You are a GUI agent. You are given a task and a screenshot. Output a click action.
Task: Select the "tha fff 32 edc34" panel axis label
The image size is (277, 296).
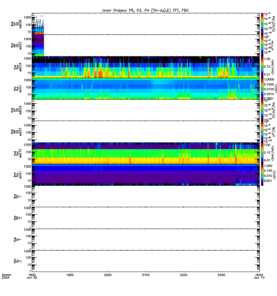point(16,24)
